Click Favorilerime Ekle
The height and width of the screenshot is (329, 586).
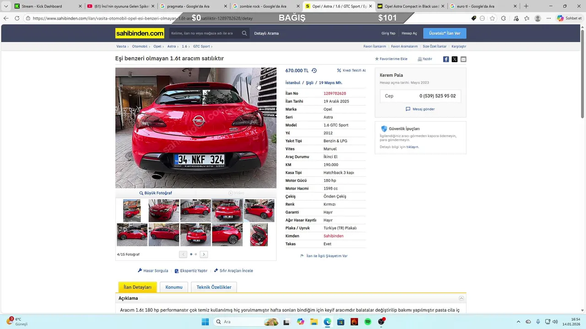391,59
